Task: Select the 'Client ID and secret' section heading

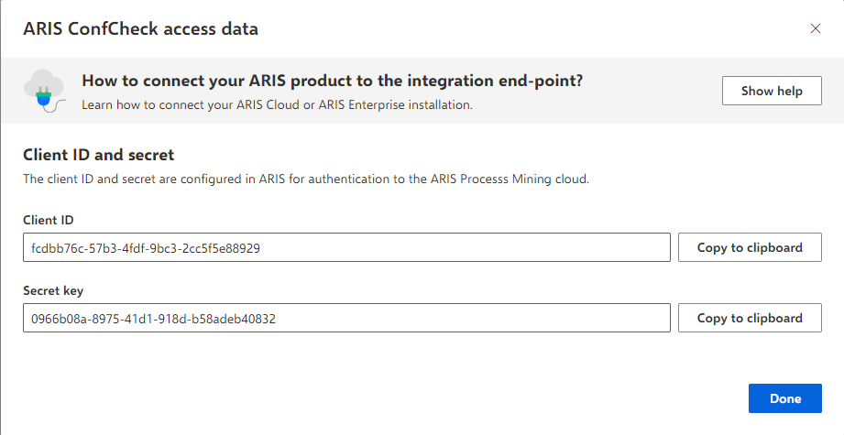Action: pyautogui.click(x=98, y=155)
